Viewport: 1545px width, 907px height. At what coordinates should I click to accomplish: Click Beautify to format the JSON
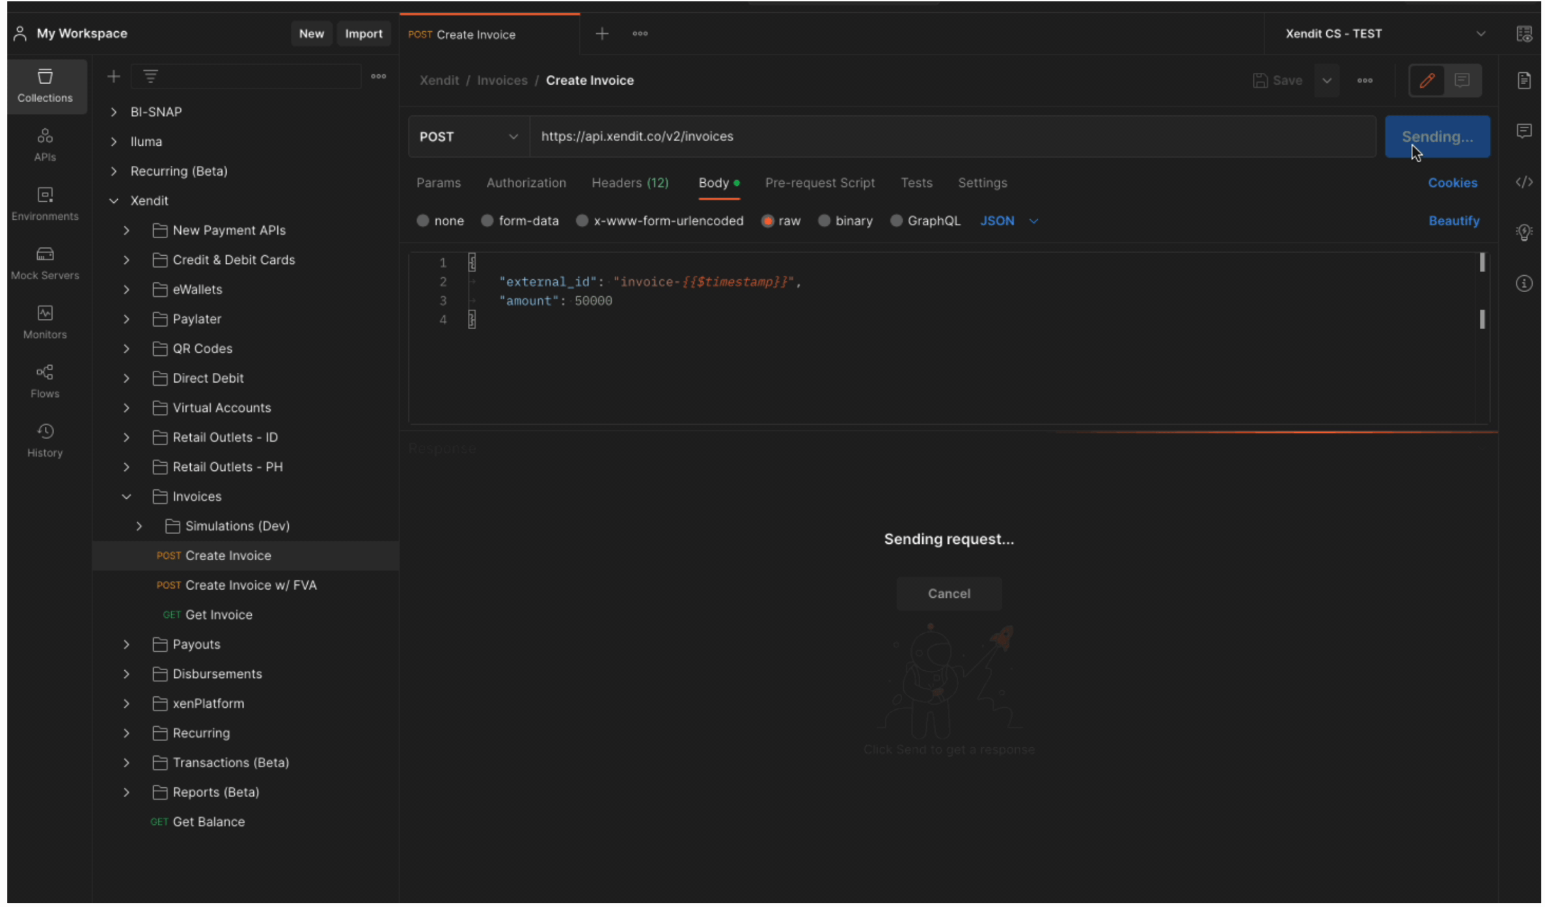1453,221
